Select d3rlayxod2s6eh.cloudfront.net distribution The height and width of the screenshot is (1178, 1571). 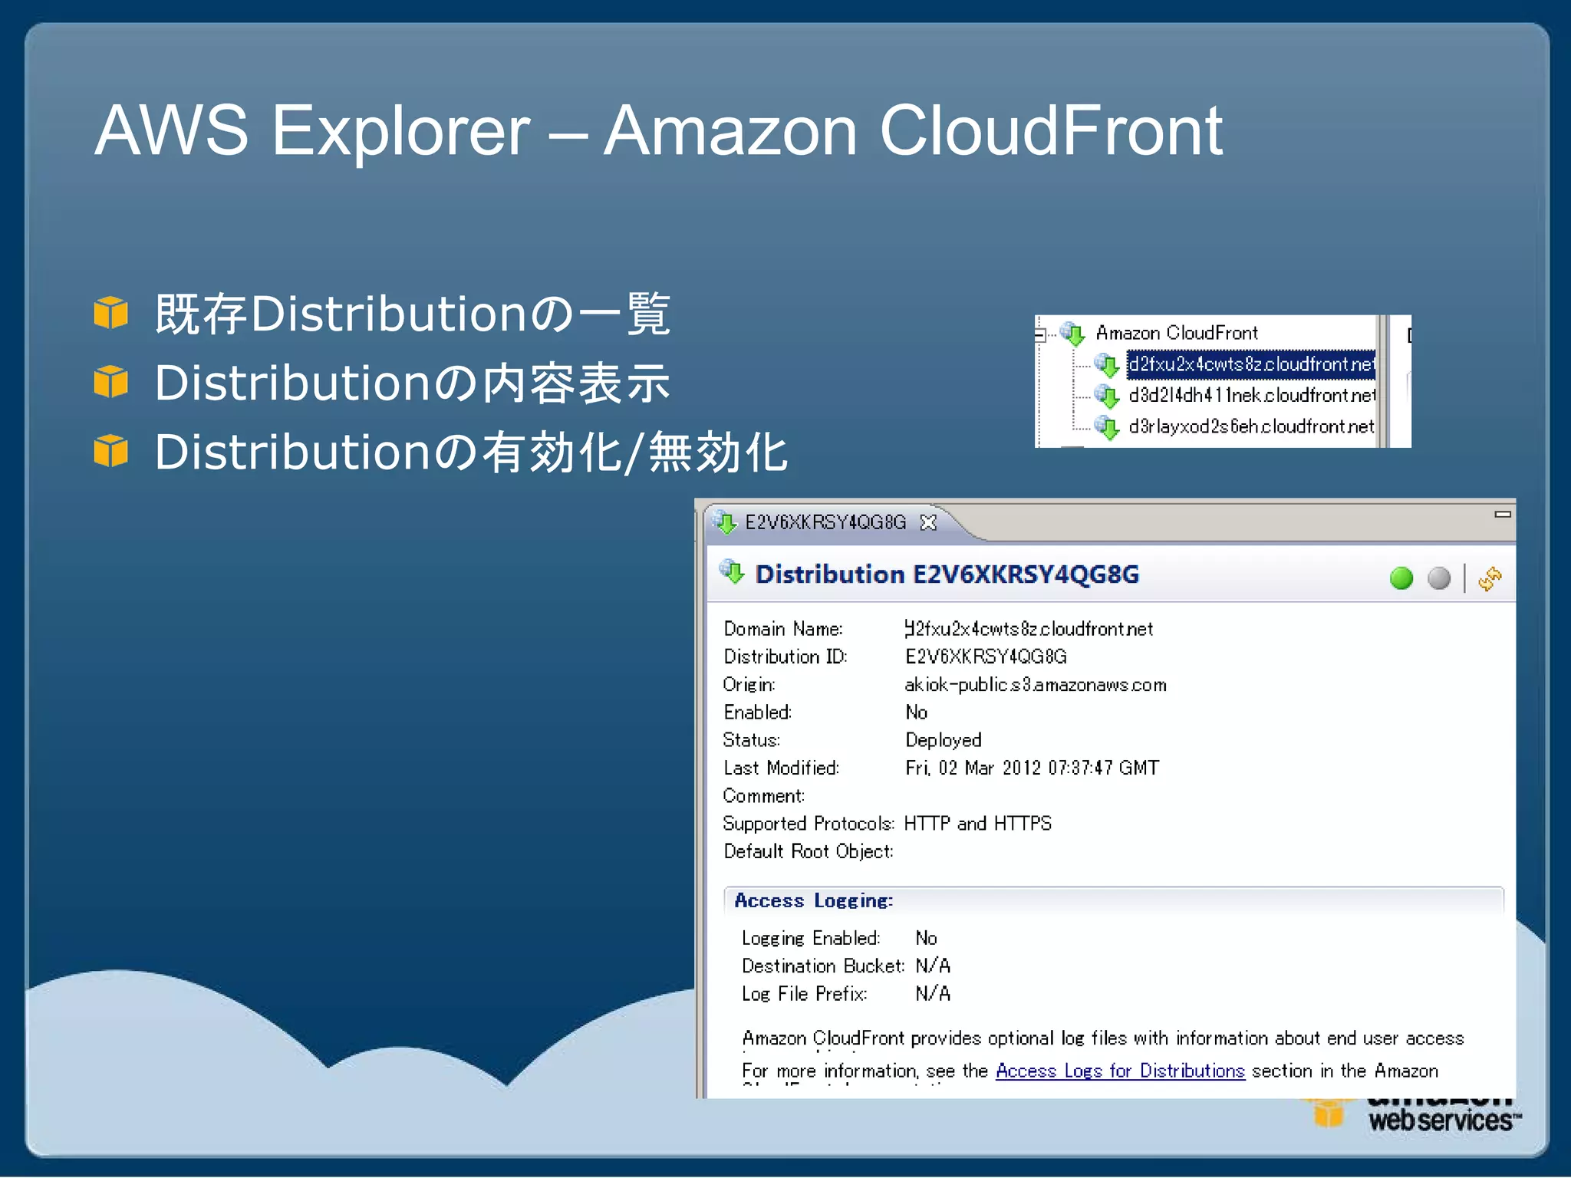point(1251,426)
